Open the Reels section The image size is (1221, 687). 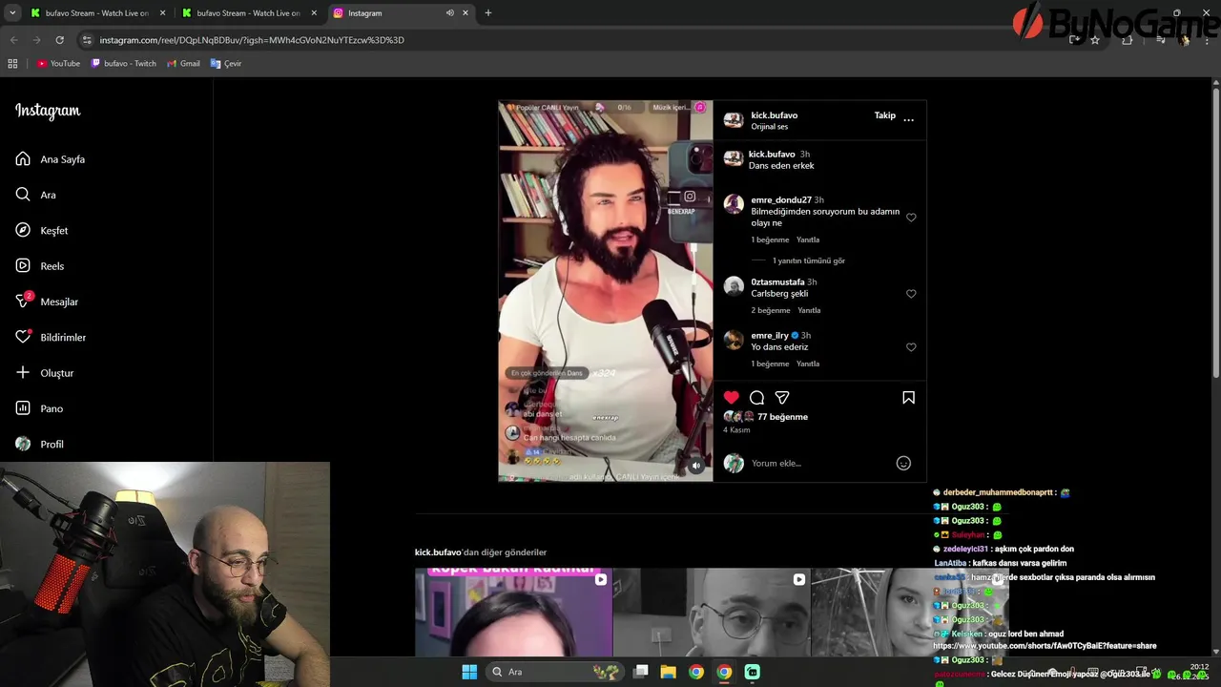coord(40,266)
